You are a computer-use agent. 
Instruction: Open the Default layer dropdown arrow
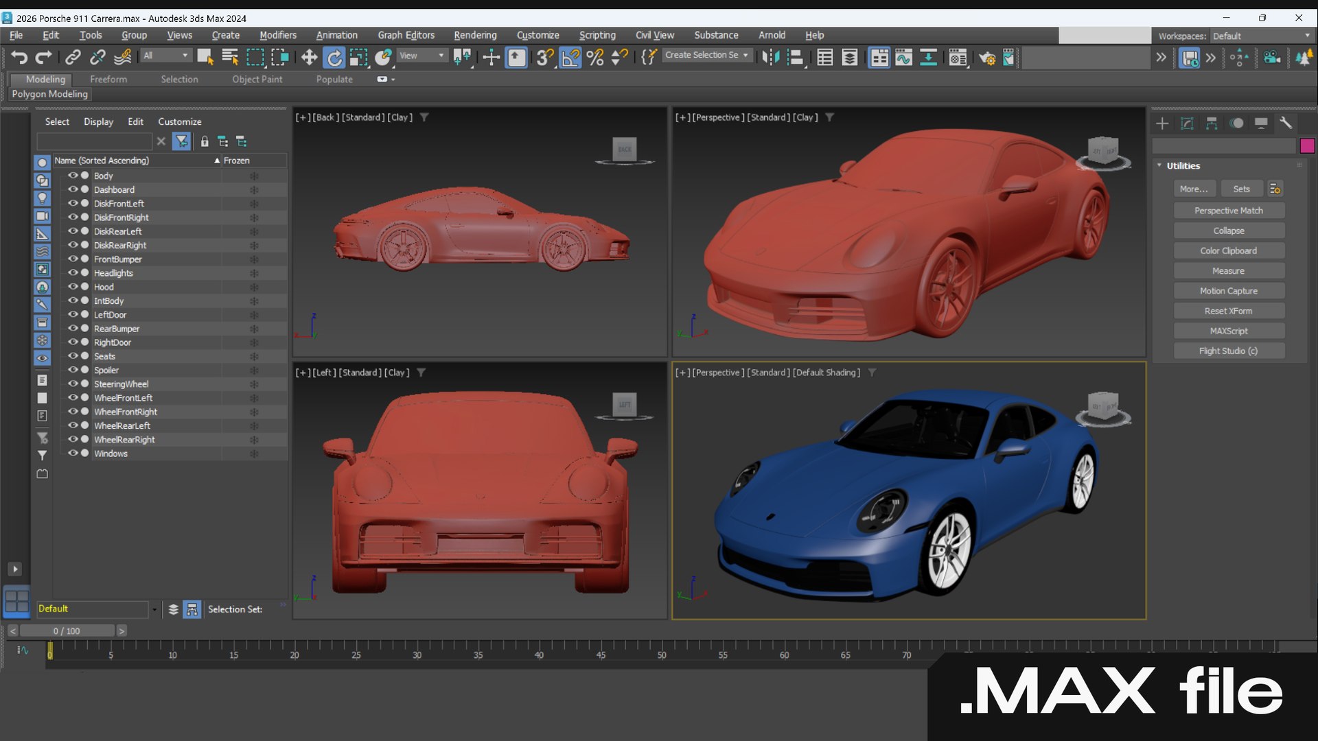154,609
